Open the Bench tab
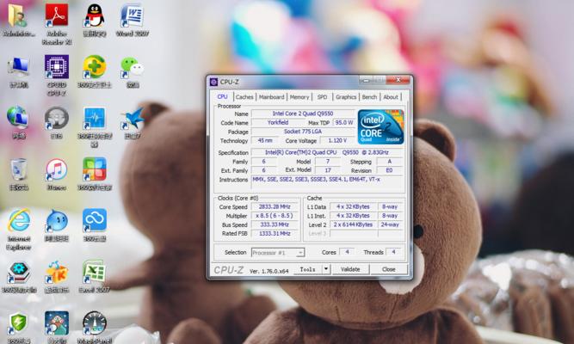The image size is (574, 344). (369, 97)
